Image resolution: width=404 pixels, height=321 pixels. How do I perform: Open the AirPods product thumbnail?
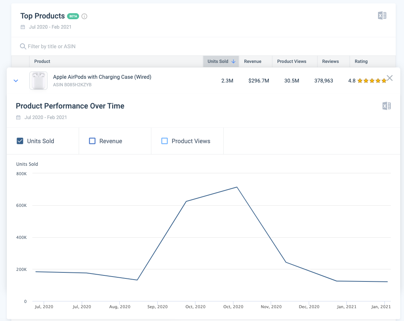[x=38, y=81]
